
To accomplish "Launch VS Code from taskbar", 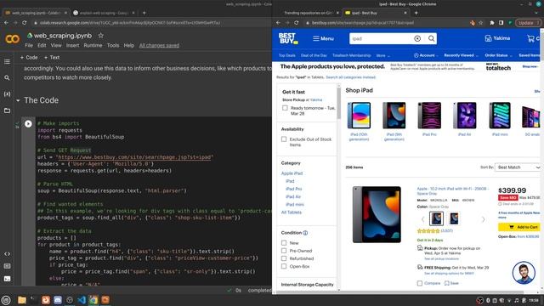I will click(x=82, y=300).
